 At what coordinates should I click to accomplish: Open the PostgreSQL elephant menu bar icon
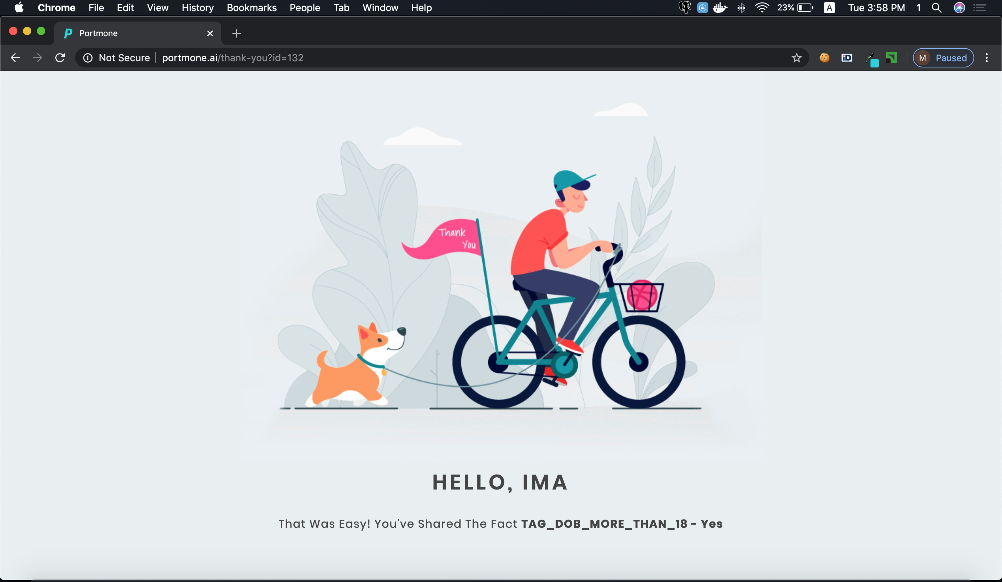[684, 8]
